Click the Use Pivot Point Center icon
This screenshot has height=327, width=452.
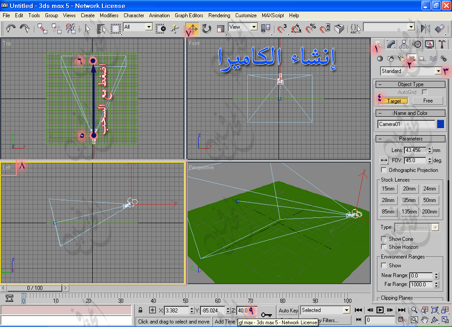point(265,29)
